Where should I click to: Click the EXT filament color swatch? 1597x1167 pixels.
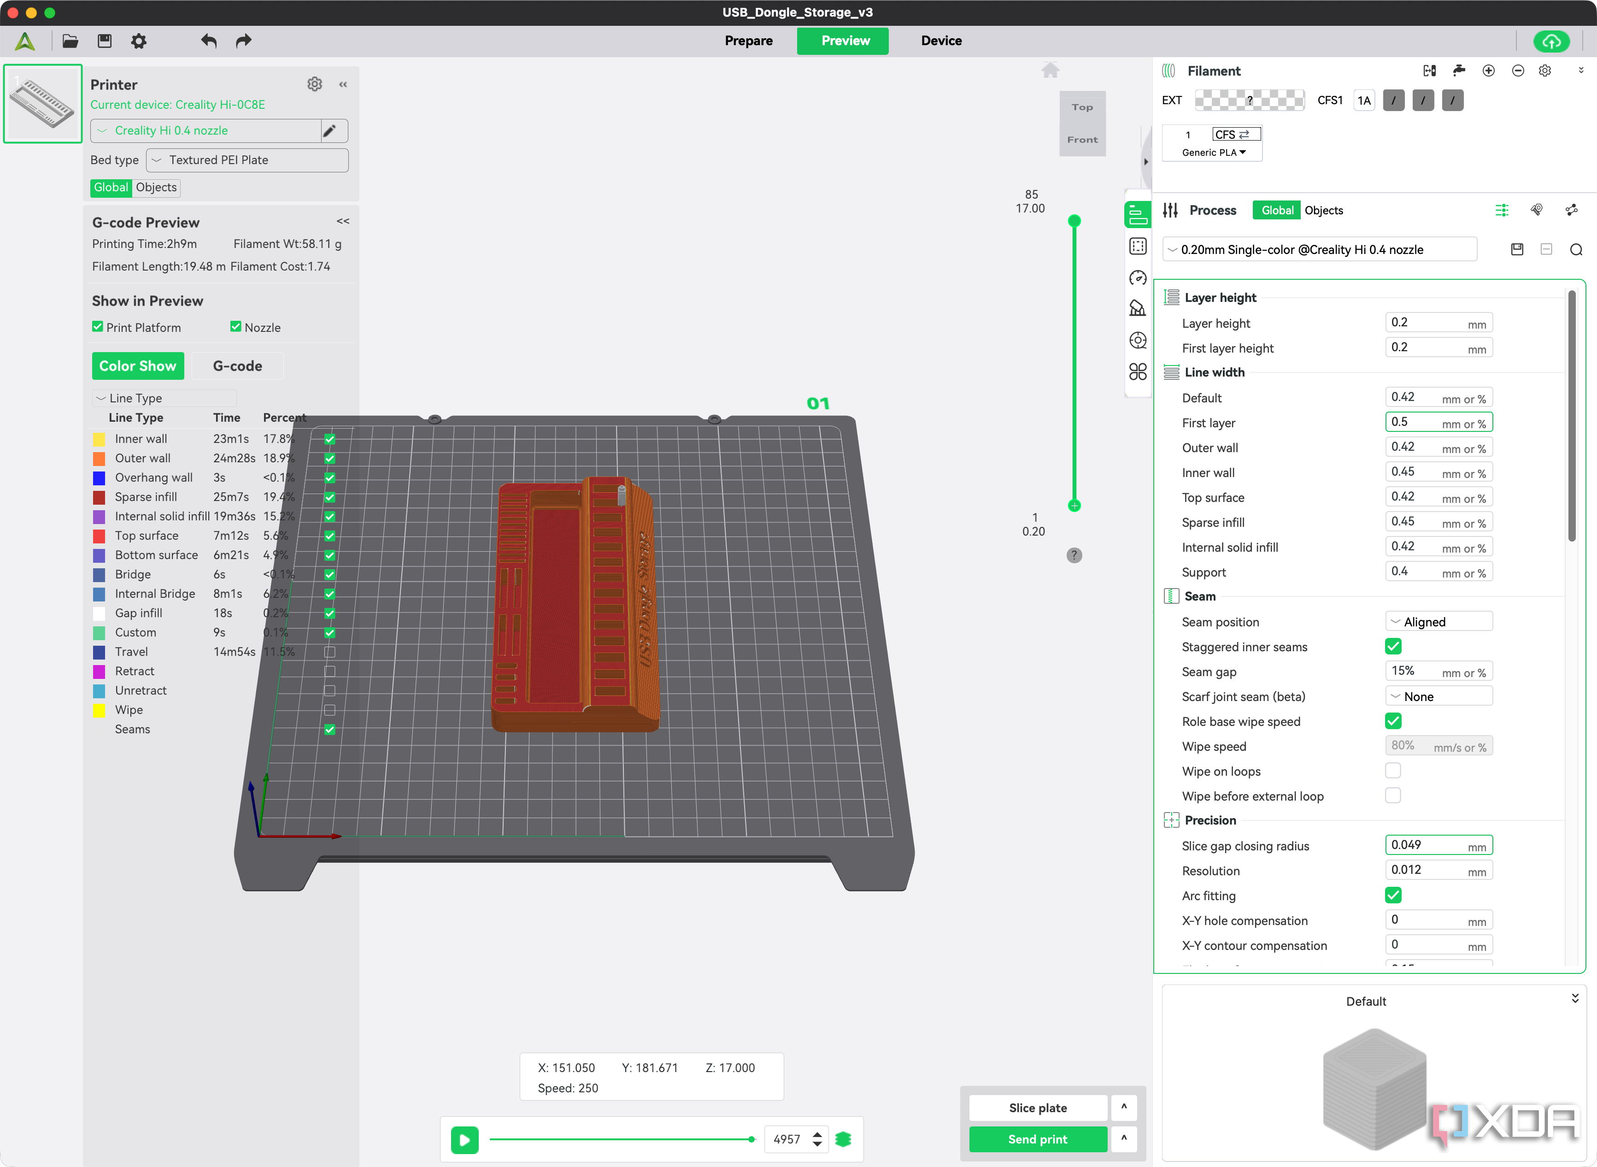click(1249, 100)
